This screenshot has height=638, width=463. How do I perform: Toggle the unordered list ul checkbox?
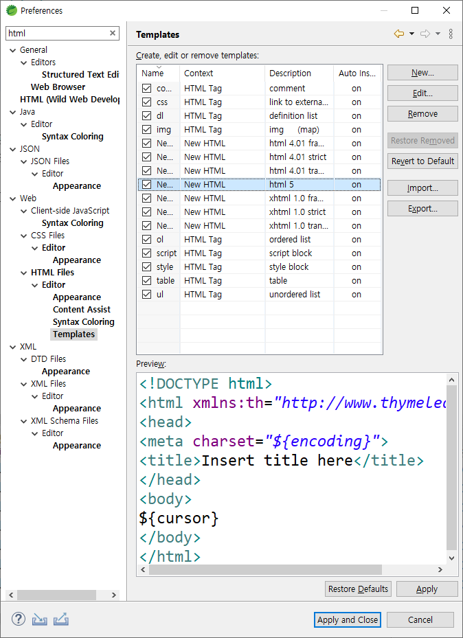[146, 294]
